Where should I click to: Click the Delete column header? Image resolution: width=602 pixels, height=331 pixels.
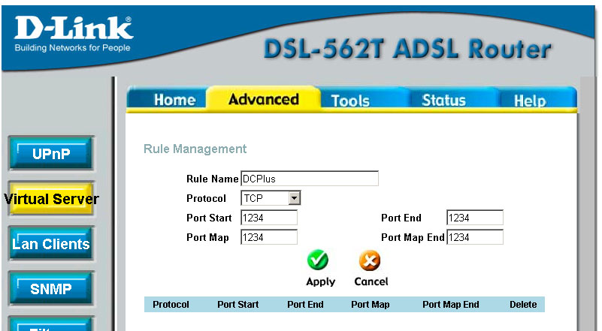pos(523,305)
